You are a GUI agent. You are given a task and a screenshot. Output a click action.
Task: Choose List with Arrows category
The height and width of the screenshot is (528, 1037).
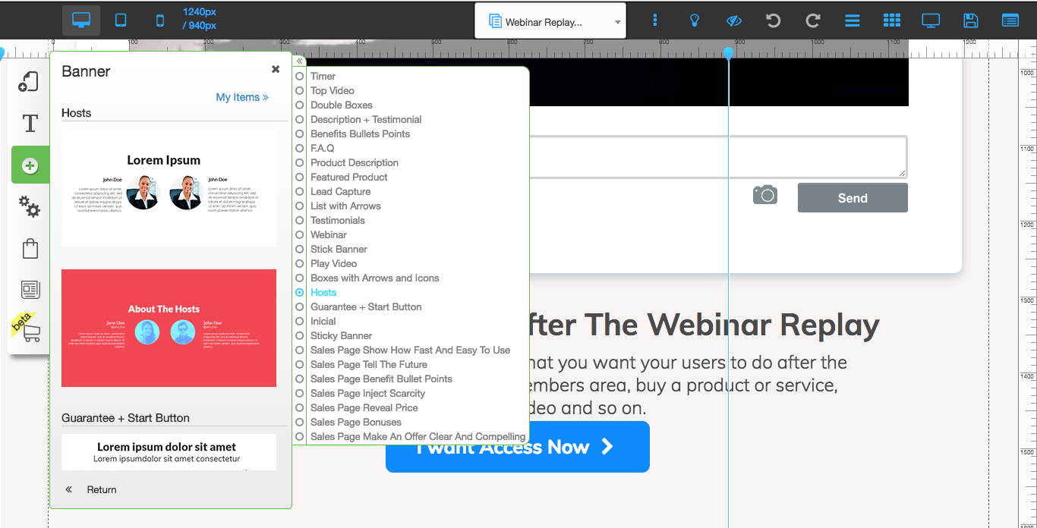click(x=345, y=206)
